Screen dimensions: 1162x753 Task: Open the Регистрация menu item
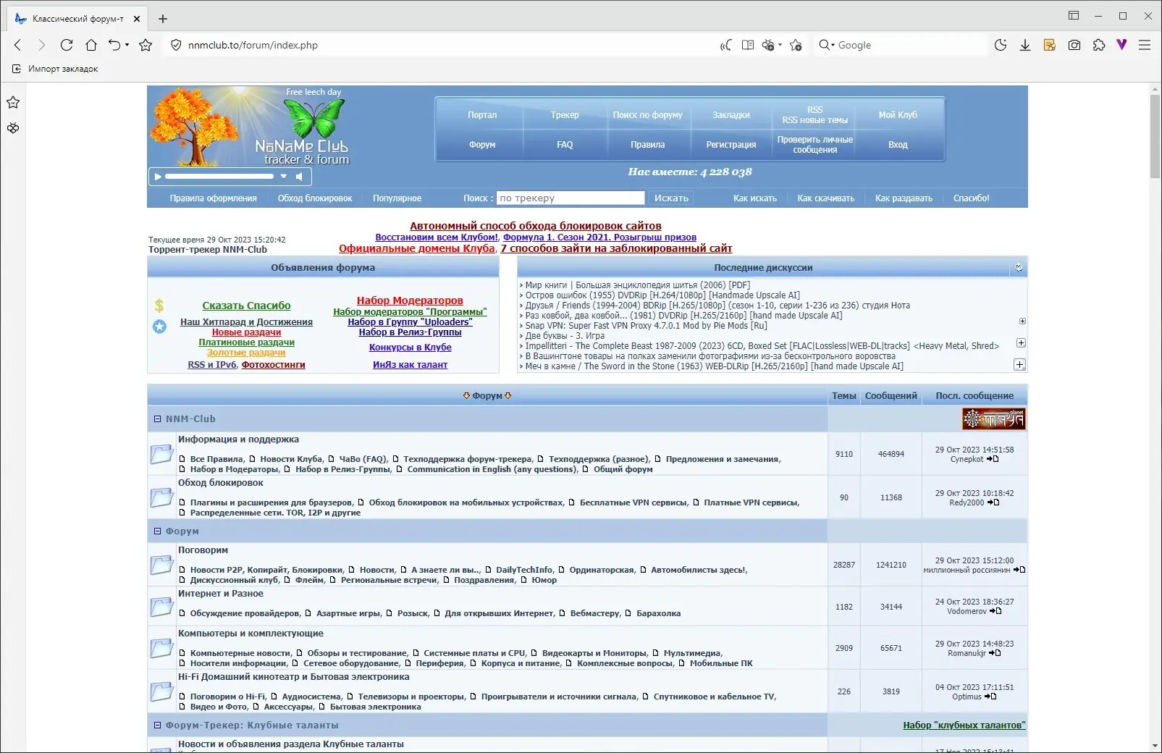click(731, 145)
